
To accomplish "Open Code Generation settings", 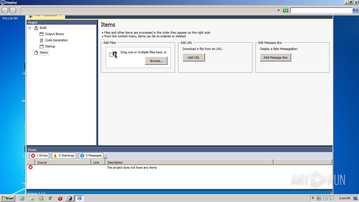I will (56, 40).
